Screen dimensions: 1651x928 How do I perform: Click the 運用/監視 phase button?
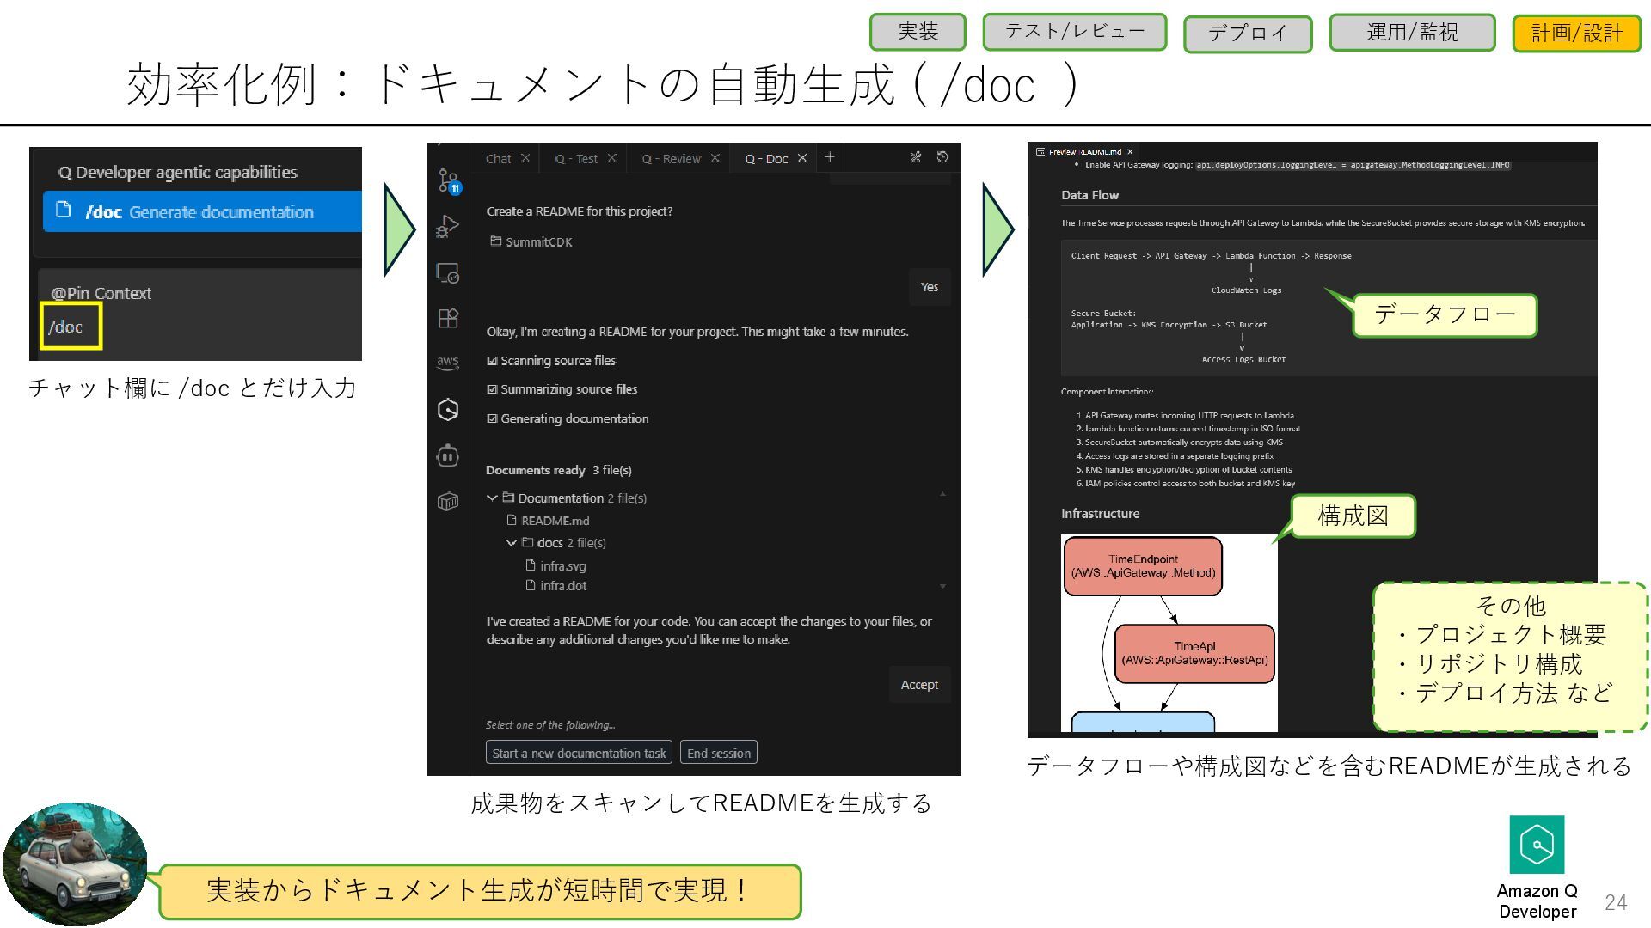(x=1413, y=33)
